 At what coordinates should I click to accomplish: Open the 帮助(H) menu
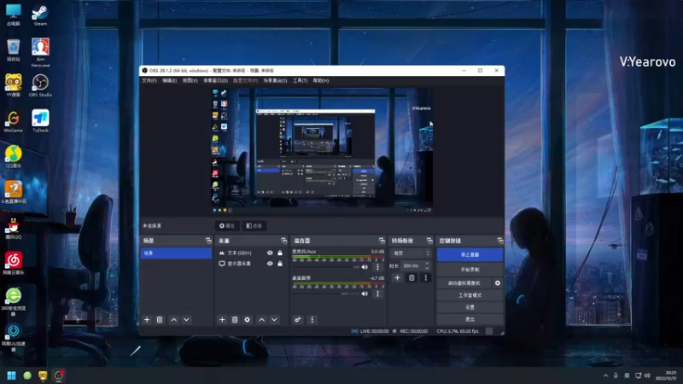(x=321, y=80)
